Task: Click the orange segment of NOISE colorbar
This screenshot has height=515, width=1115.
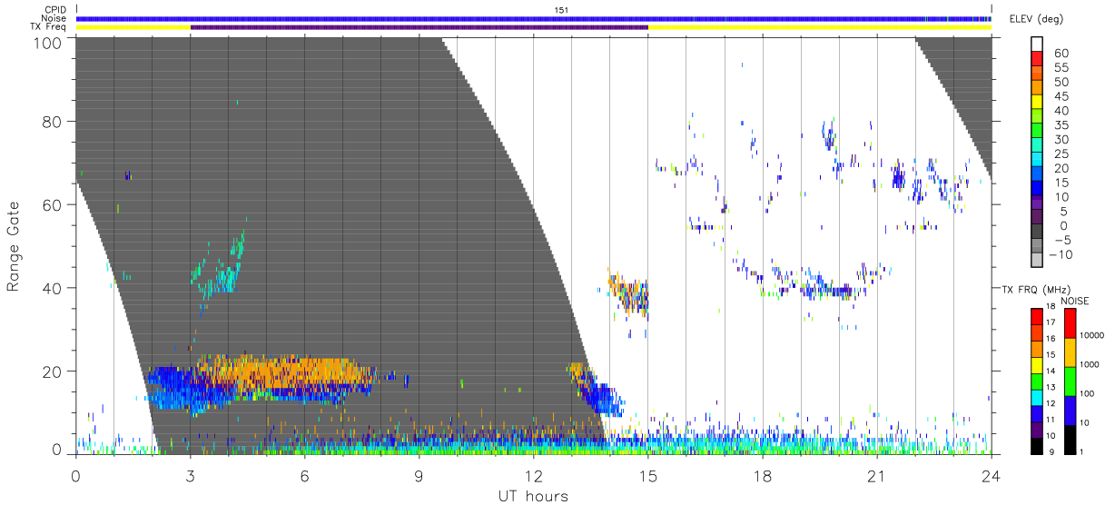Action: coord(1071,352)
